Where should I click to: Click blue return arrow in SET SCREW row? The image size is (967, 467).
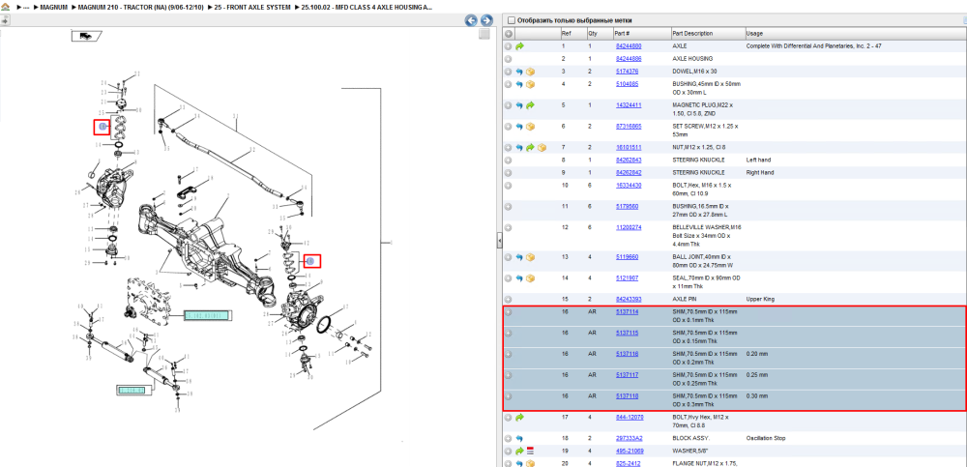519,127
